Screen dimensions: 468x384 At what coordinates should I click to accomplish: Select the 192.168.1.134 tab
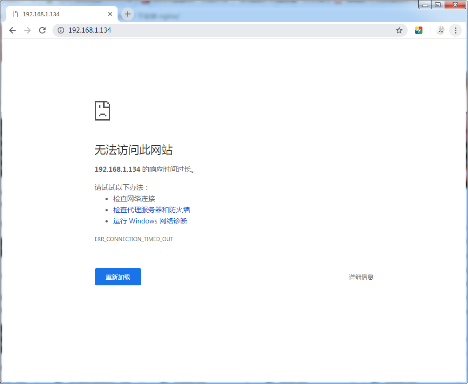(56, 14)
